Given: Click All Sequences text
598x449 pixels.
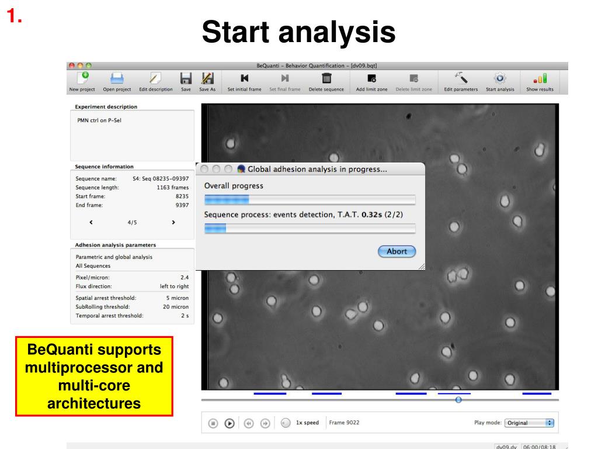Looking at the screenshot, I should [x=93, y=266].
